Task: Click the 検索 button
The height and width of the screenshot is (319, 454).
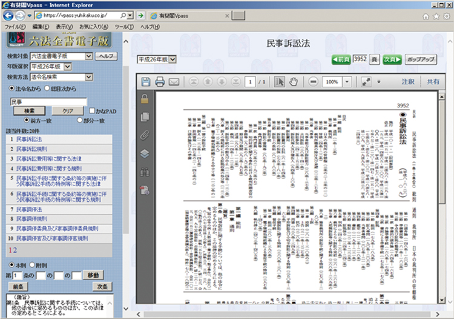Action: pyautogui.click(x=29, y=111)
